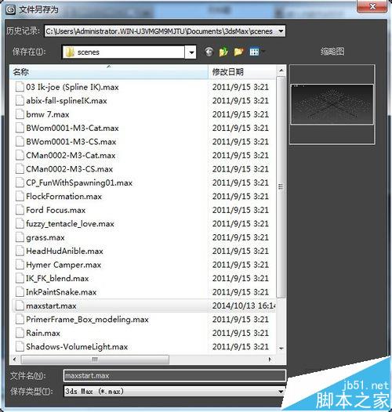The image size is (392, 412).
Task: Click the vertical scrollbar thumb
Action: [x=281, y=186]
